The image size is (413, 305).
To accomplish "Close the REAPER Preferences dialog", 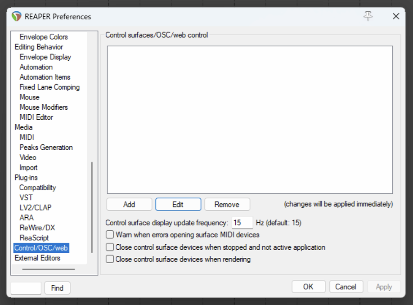I will [395, 16].
